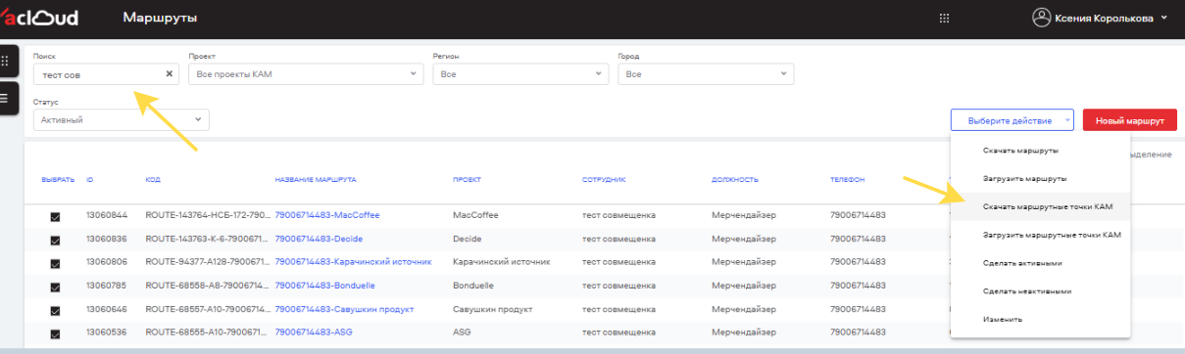The height and width of the screenshot is (354, 1185).
Task: Open the Статус dropdown showing Активный
Action: click(x=121, y=119)
